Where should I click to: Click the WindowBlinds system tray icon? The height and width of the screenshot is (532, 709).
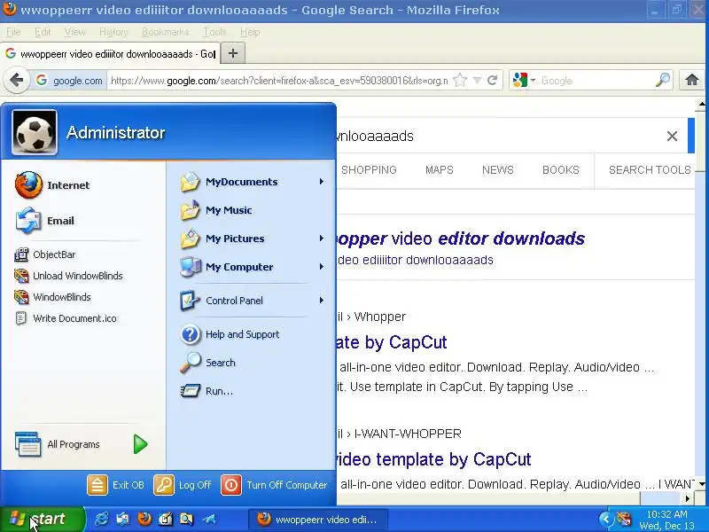tap(624, 520)
